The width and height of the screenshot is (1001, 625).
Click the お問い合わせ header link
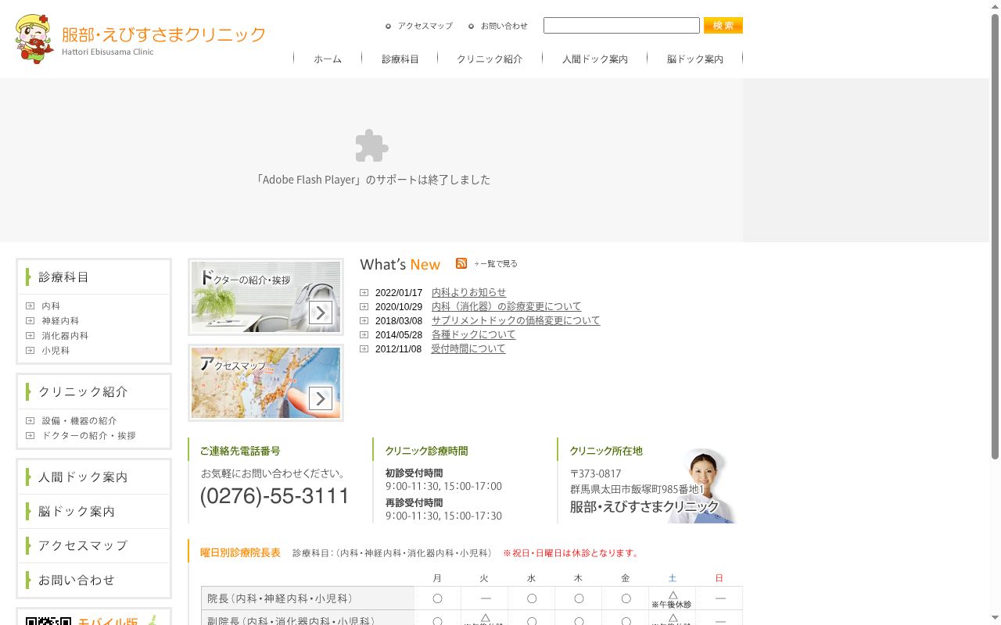coord(504,26)
